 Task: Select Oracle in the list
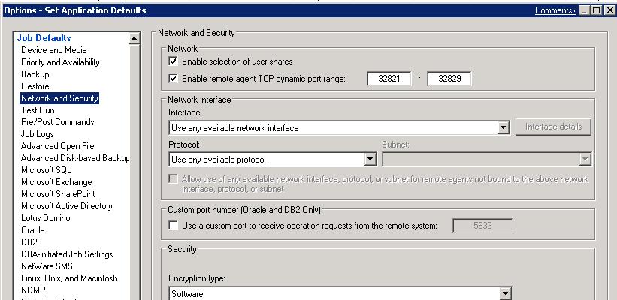[32, 230]
